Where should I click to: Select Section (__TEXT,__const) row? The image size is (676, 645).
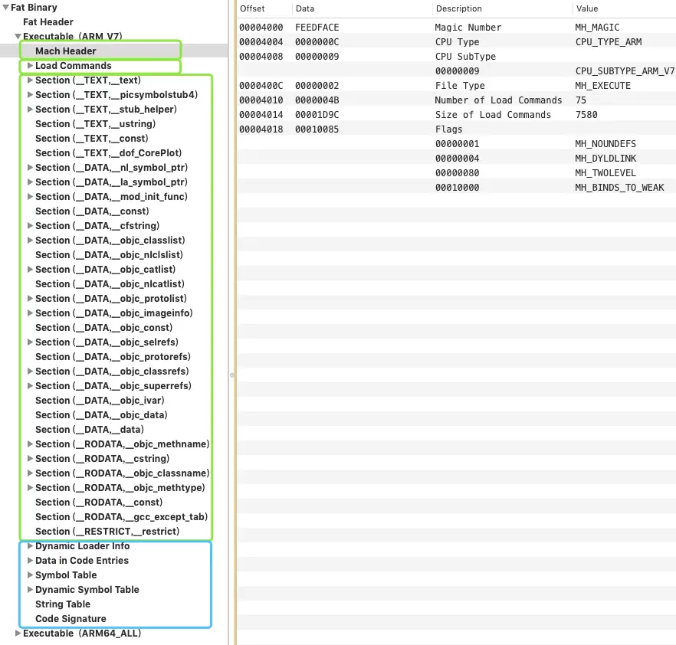tap(92, 139)
